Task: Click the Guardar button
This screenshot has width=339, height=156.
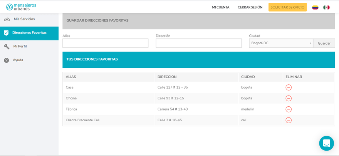Action: click(324, 43)
